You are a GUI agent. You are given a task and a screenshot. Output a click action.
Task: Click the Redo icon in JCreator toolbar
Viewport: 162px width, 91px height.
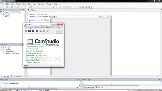pyautogui.click(x=25, y=7)
